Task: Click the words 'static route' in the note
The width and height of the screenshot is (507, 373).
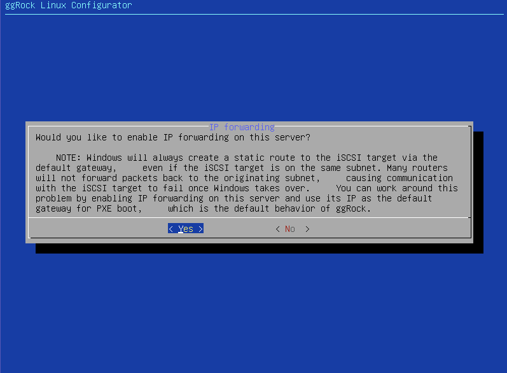Action: pyautogui.click(x=264, y=158)
